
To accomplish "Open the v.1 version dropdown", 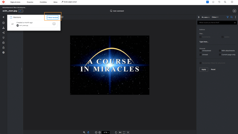I will (x=21, y=11).
